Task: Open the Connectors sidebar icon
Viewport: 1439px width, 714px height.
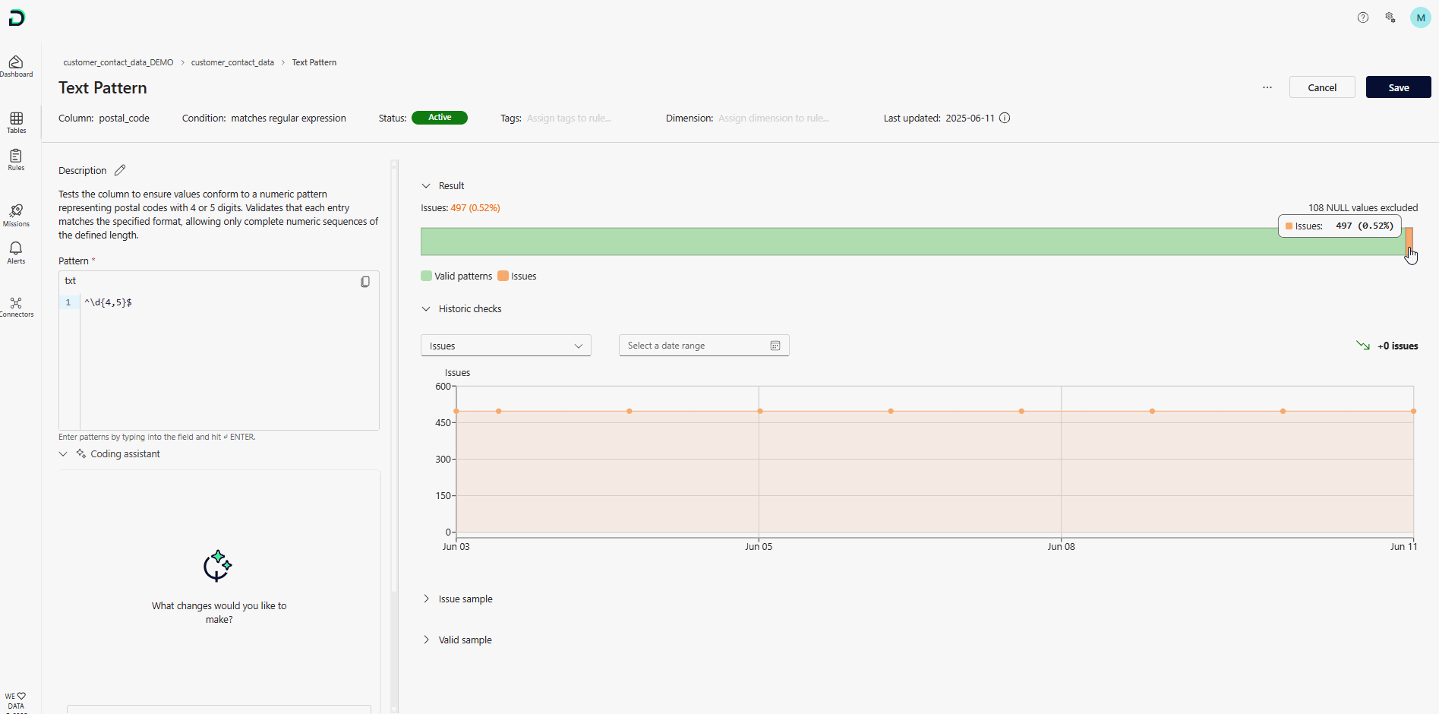Action: 16,307
